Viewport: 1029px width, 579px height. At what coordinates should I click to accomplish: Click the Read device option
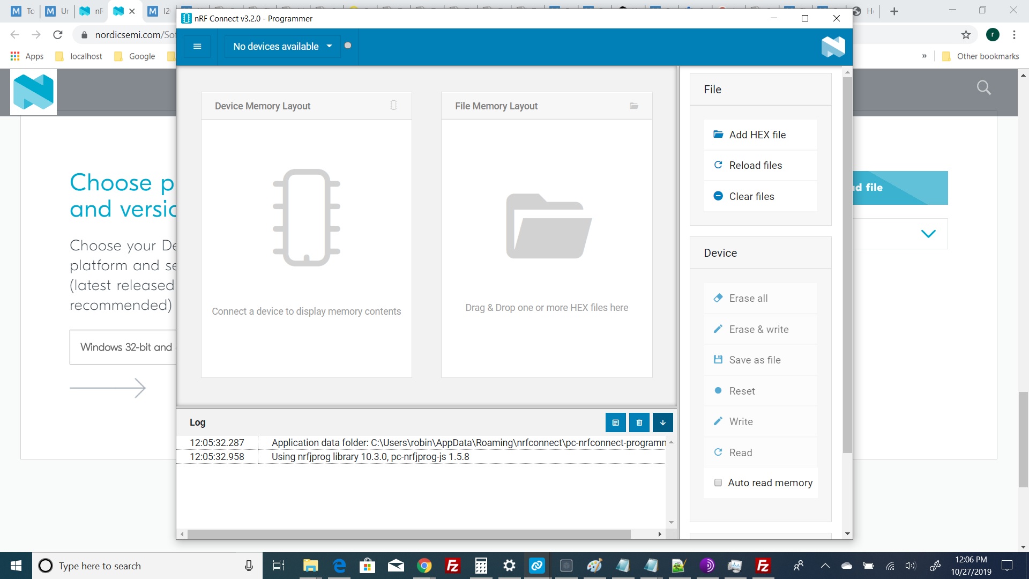point(760,452)
